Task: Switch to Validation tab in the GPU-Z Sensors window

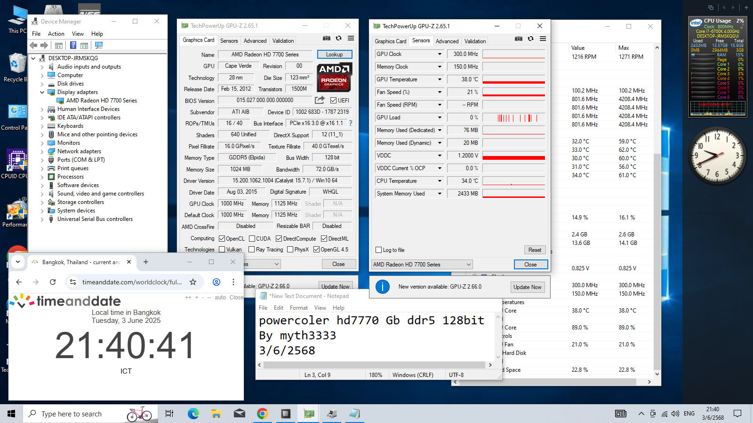Action: pos(475,41)
